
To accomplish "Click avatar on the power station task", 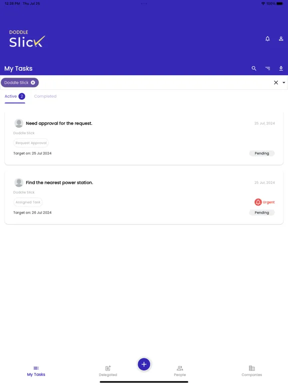I will click(x=19, y=182).
